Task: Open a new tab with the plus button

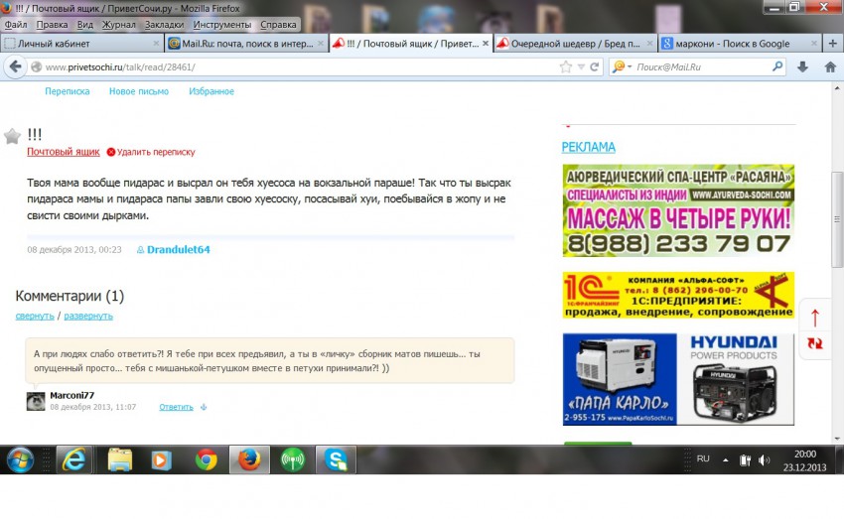Action: click(832, 44)
